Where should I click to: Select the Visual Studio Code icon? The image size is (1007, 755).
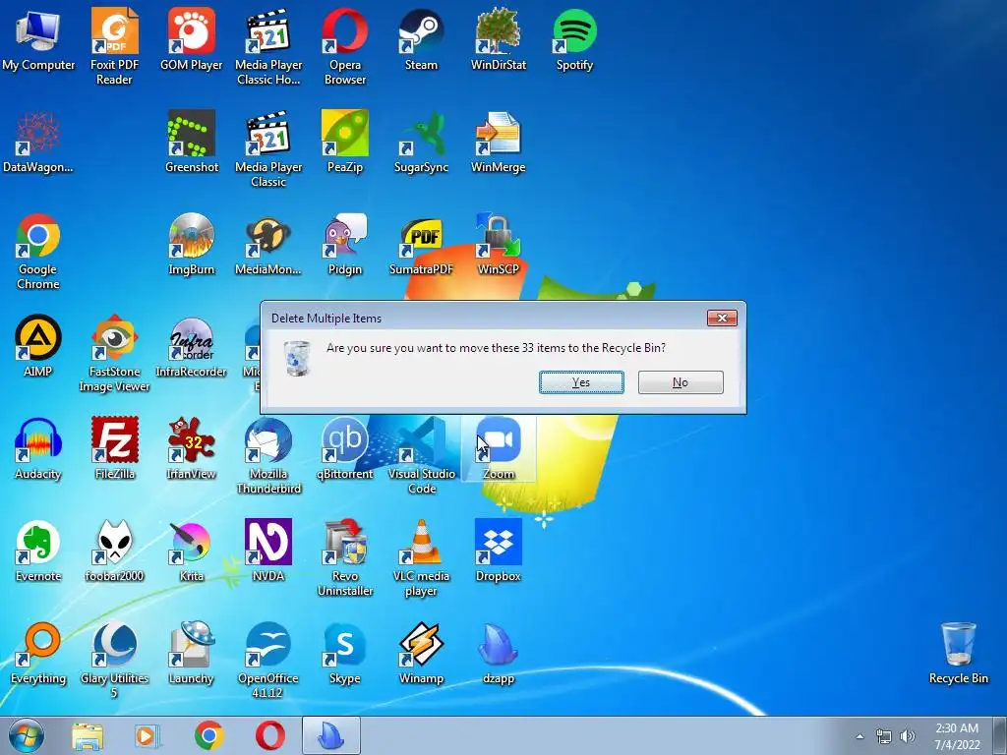pos(421,456)
